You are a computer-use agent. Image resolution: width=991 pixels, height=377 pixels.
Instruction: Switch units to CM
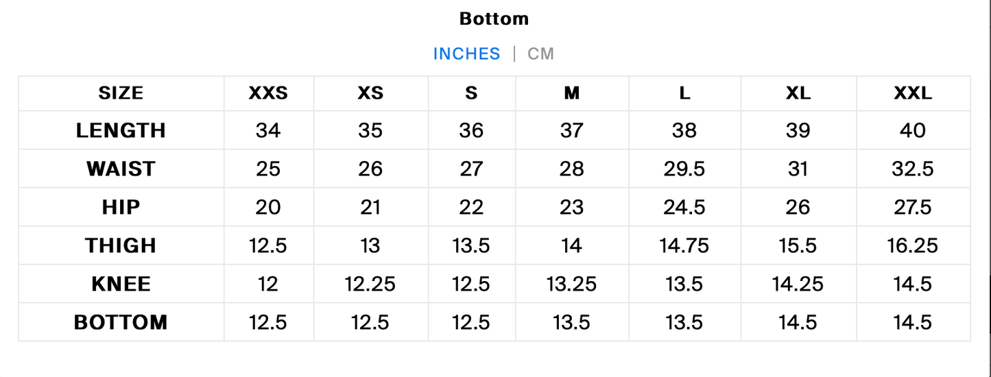[540, 53]
